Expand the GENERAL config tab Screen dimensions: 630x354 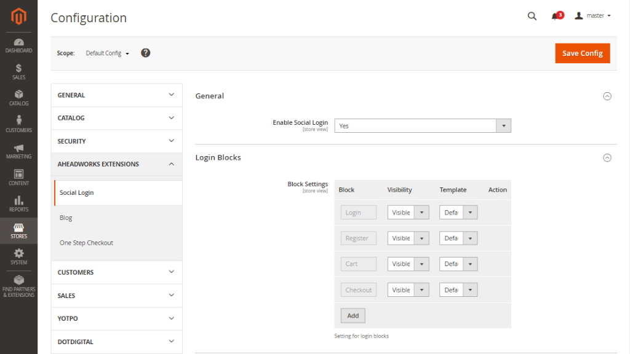click(x=116, y=95)
